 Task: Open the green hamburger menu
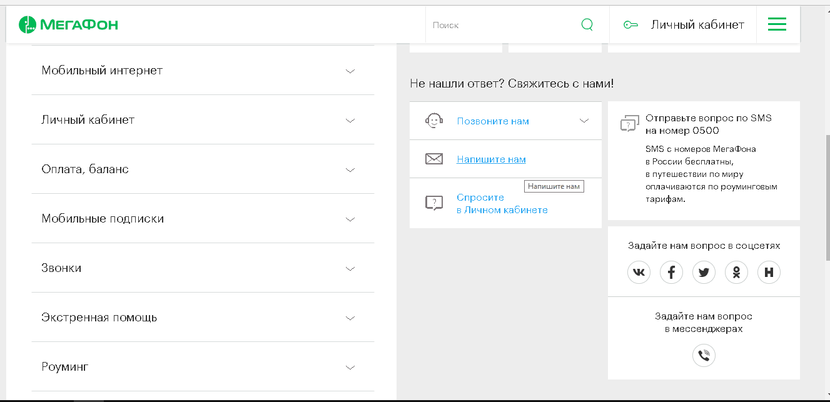(x=777, y=25)
